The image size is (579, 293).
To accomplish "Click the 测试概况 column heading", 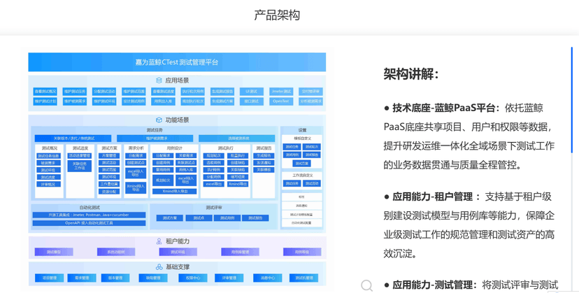I will [49, 148].
